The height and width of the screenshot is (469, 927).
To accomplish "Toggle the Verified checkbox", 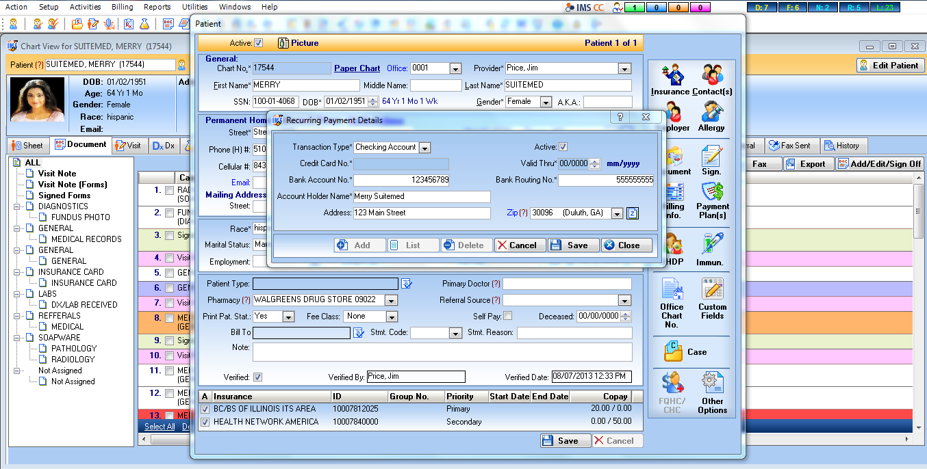I will click(257, 377).
